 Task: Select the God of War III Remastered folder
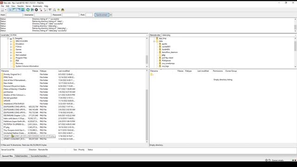tap(15, 80)
